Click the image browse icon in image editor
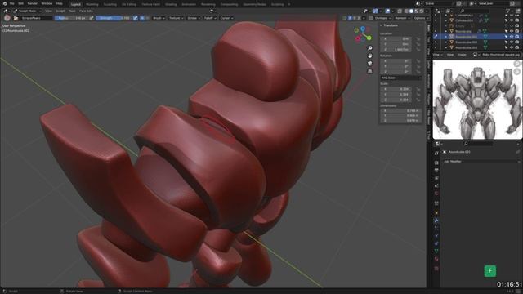This screenshot has height=294, width=523. coord(476,55)
